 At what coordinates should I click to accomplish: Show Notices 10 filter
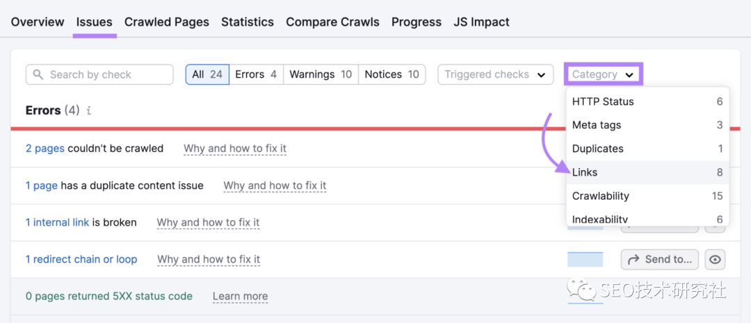(x=391, y=74)
